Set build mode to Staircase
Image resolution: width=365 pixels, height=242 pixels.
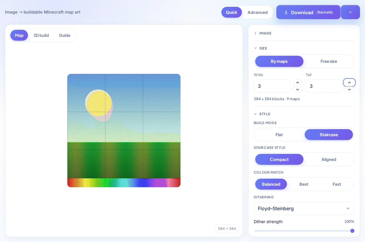[x=328, y=135]
